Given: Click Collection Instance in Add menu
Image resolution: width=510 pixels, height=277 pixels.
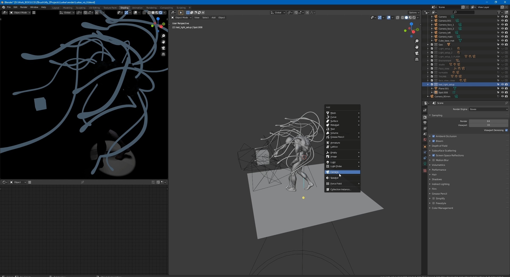Looking at the screenshot, I should (341, 190).
